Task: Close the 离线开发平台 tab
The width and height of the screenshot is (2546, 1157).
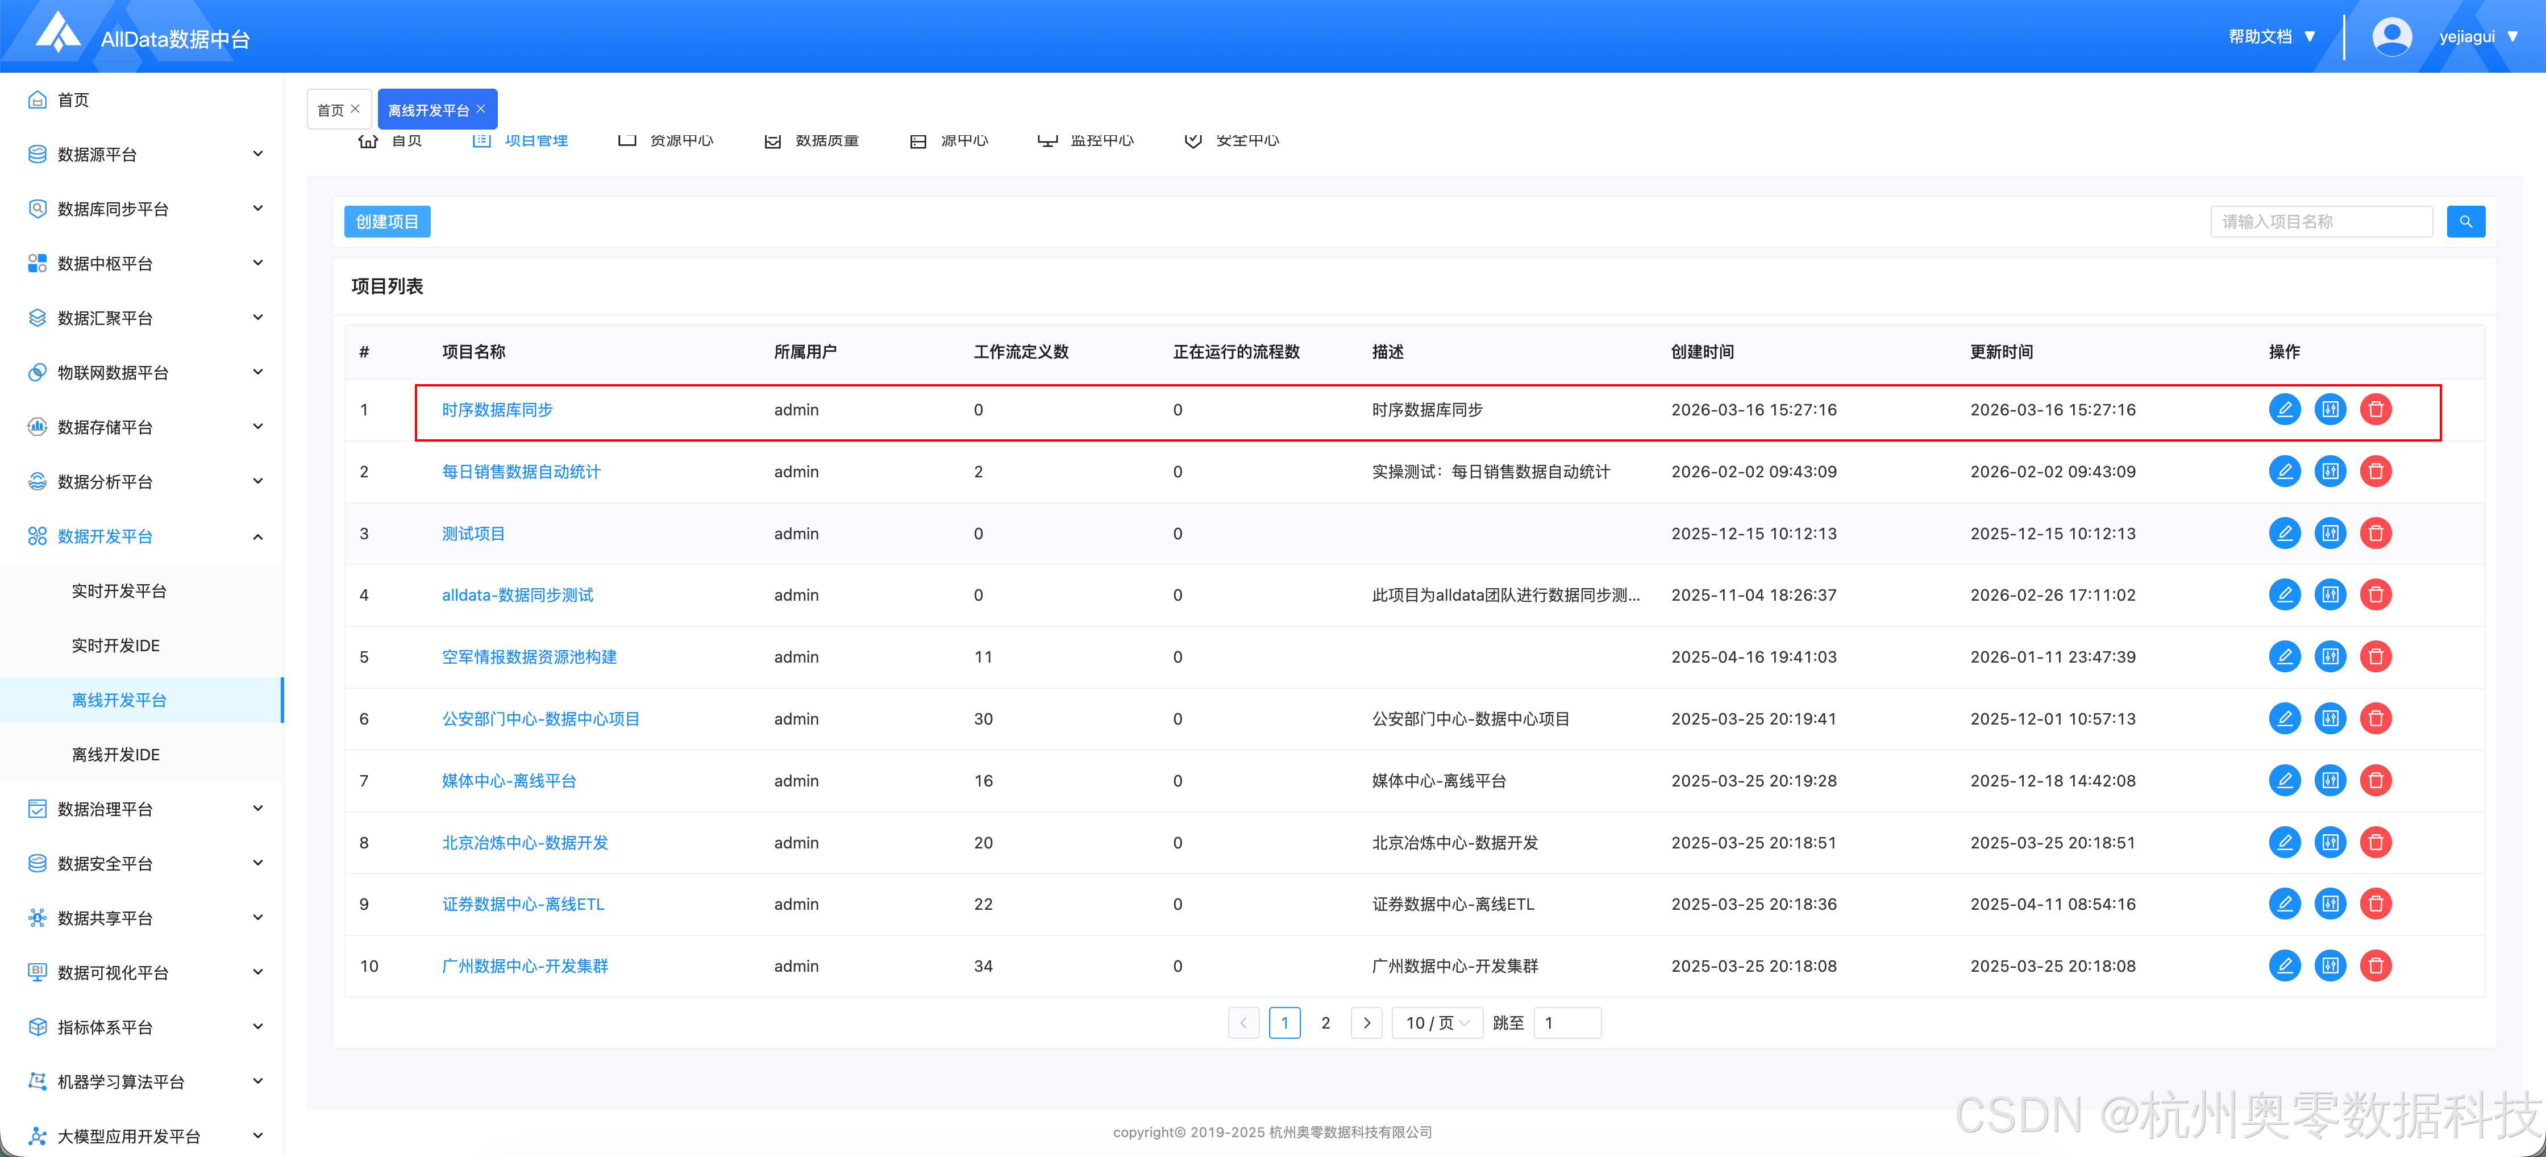Action: 481,109
